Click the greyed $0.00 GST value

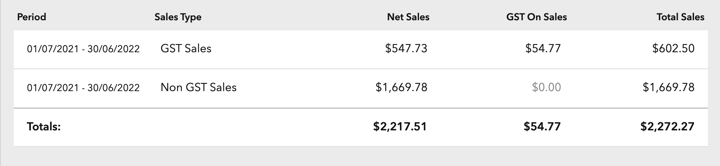pyautogui.click(x=546, y=87)
